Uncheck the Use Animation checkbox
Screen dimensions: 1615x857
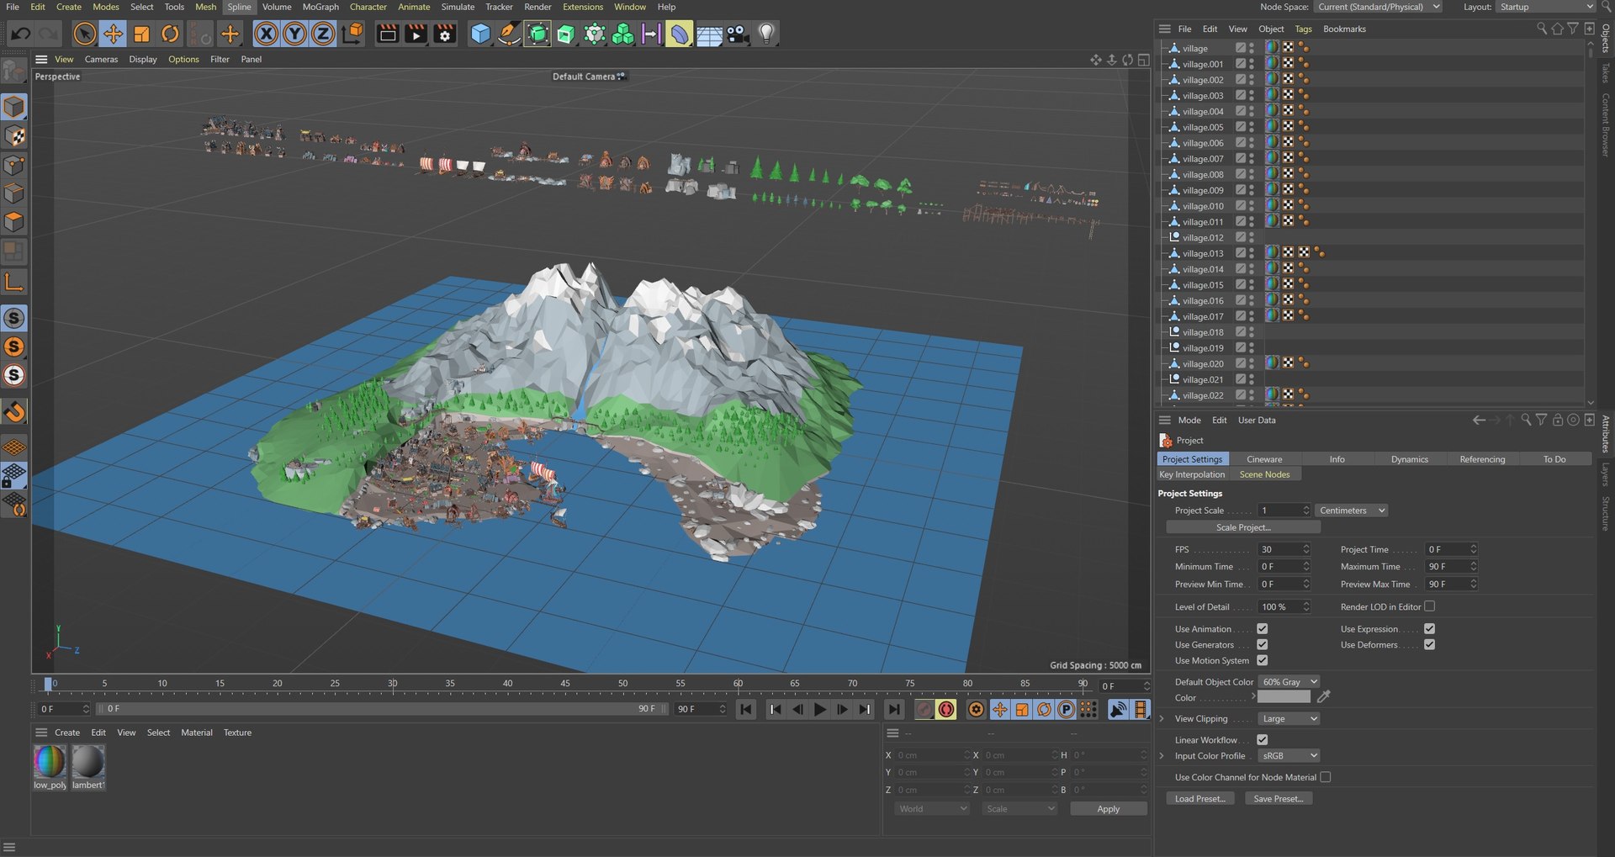(x=1262, y=629)
